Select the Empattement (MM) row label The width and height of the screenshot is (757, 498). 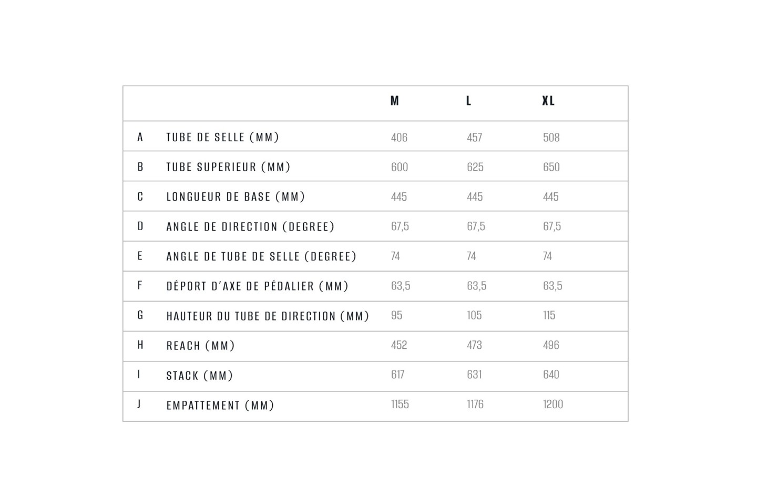pos(220,406)
